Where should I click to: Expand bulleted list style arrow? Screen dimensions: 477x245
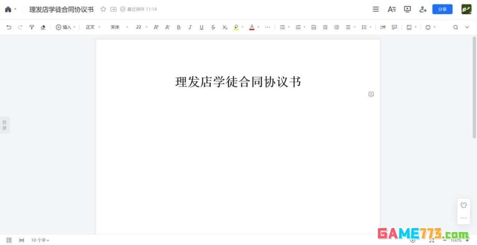289,27
